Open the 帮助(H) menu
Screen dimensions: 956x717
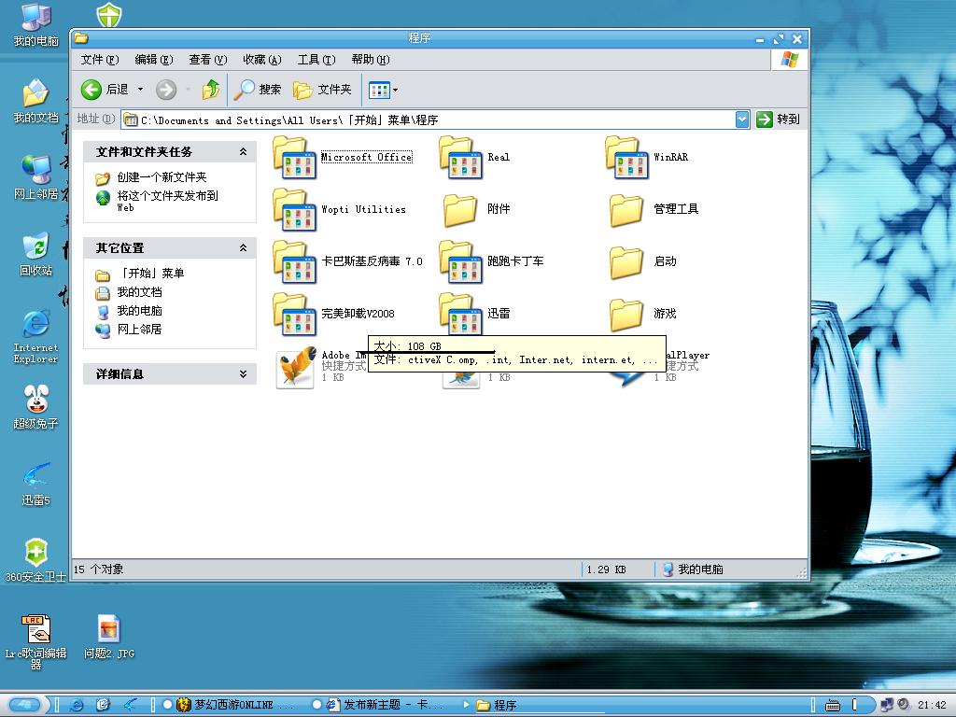(370, 59)
